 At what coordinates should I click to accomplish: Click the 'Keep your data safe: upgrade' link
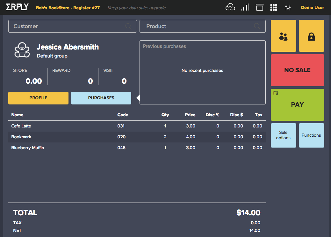tap(136, 8)
